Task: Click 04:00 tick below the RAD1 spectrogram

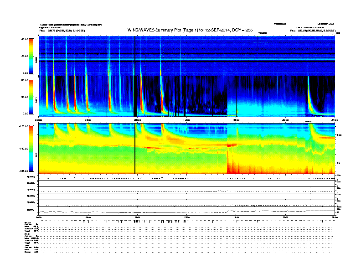Action: [x=88, y=120]
